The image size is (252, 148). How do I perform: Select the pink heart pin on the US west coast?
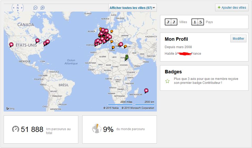[11, 44]
